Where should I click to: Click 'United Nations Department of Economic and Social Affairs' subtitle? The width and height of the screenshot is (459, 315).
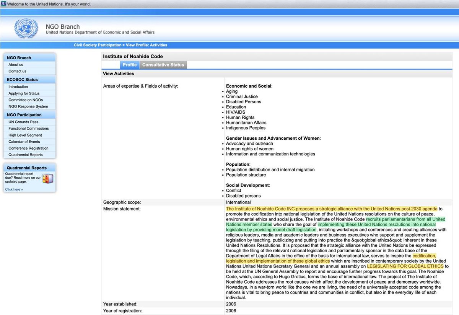click(100, 33)
